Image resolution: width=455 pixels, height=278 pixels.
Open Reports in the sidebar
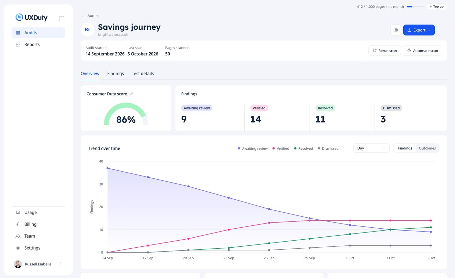(38, 45)
